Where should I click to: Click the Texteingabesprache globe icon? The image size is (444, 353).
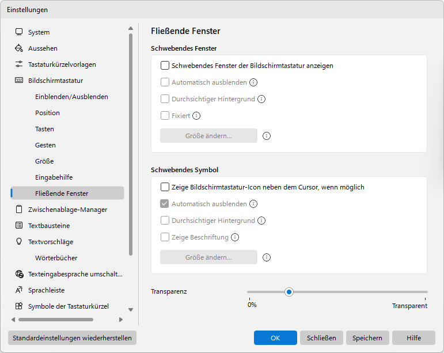click(19, 274)
